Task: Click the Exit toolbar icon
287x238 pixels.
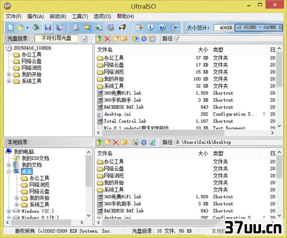Action: tap(174, 28)
